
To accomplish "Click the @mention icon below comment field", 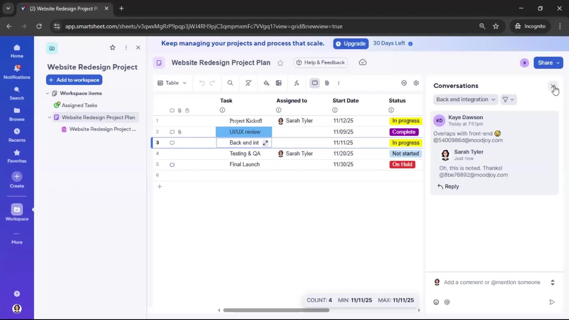I will 447,302.
